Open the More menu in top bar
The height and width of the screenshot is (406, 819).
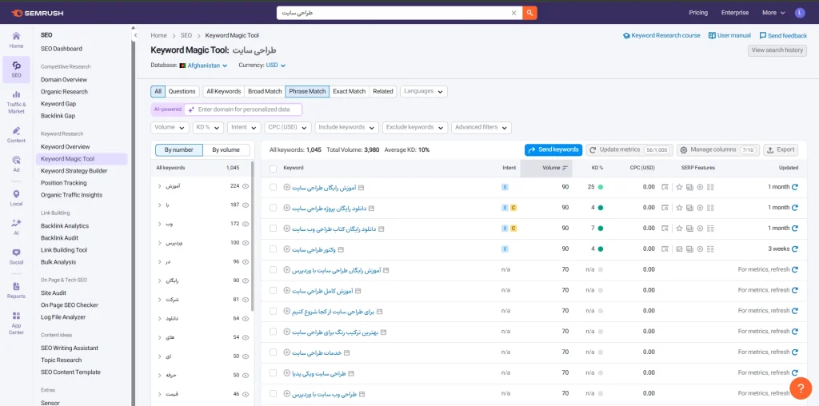[x=773, y=13]
